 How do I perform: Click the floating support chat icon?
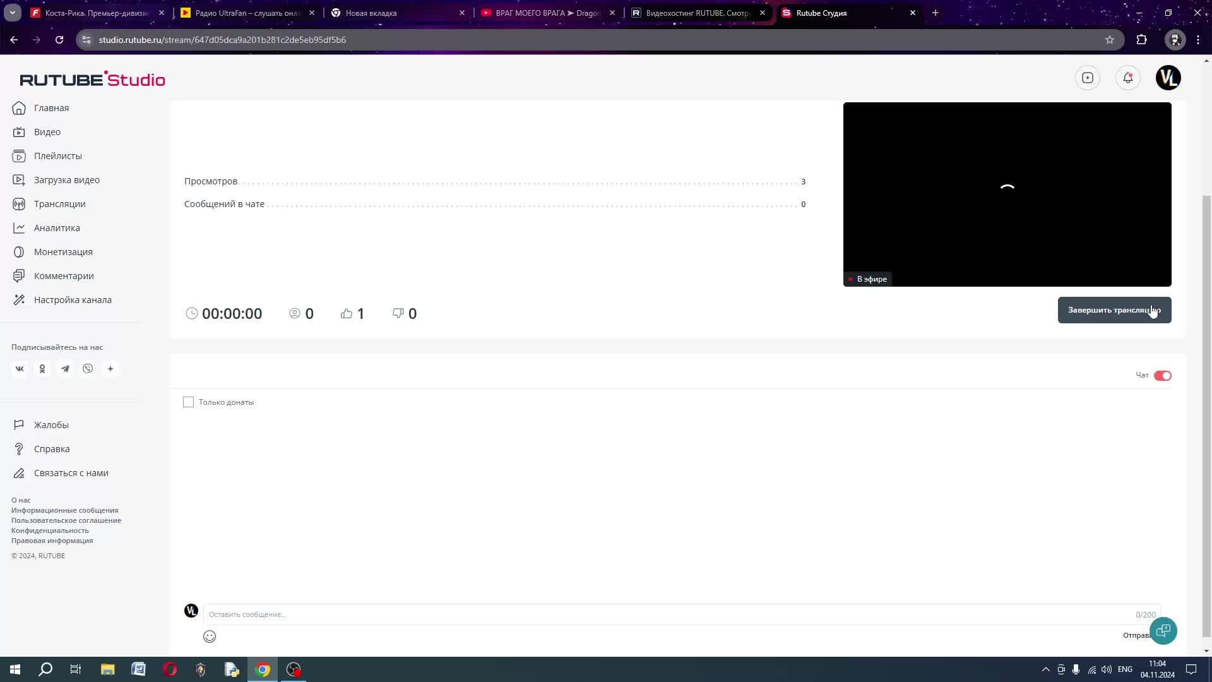[1163, 630]
